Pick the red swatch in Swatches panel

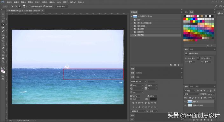tap(185, 19)
